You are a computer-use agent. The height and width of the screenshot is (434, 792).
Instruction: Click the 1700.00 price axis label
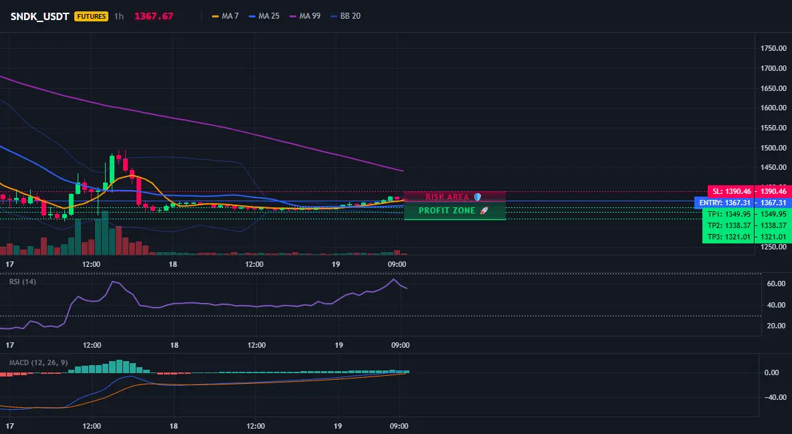pos(773,68)
